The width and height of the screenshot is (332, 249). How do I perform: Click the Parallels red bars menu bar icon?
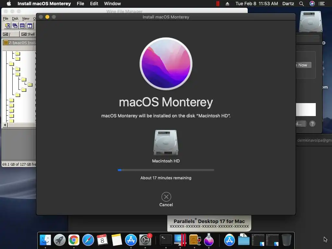[218, 4]
